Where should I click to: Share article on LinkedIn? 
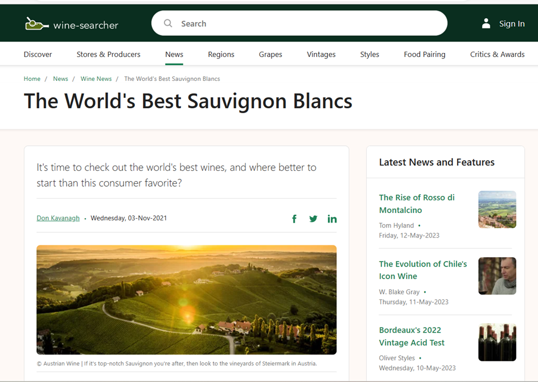click(x=332, y=219)
